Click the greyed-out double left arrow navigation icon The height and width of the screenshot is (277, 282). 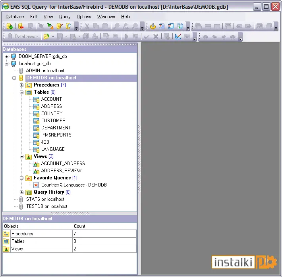pos(205,37)
